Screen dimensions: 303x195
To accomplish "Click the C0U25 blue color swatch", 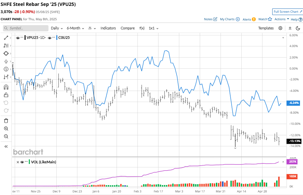I will (x=57, y=38).
